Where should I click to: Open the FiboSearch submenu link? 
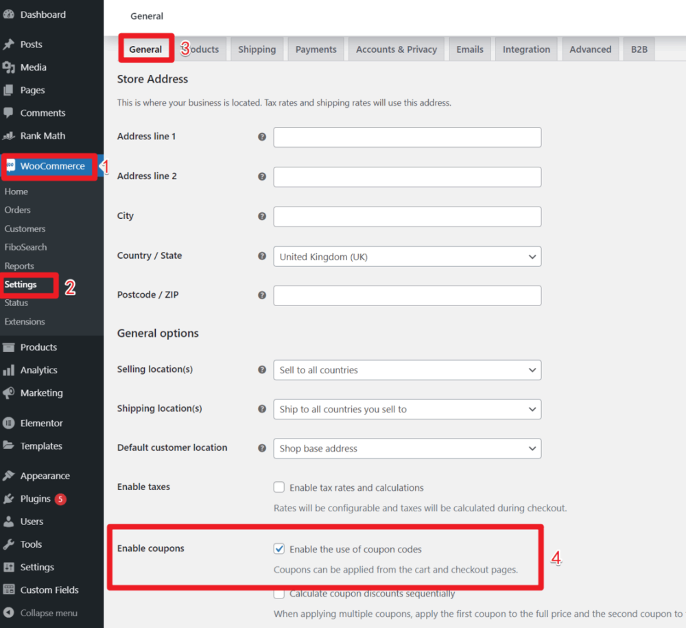[25, 247]
